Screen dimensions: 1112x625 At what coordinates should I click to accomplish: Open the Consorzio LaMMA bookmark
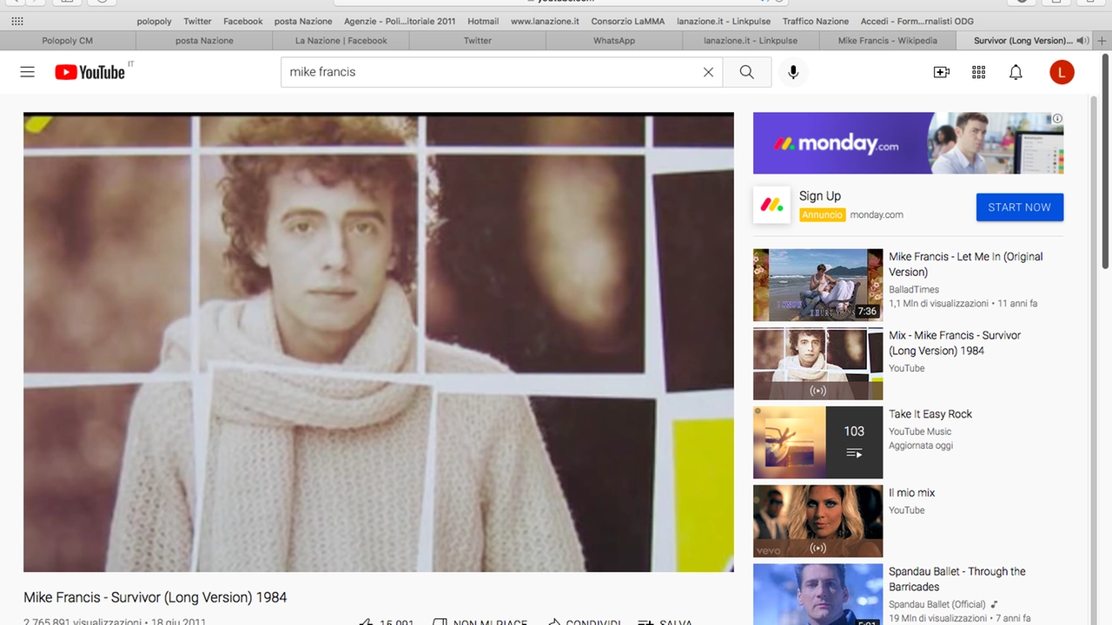(x=628, y=21)
